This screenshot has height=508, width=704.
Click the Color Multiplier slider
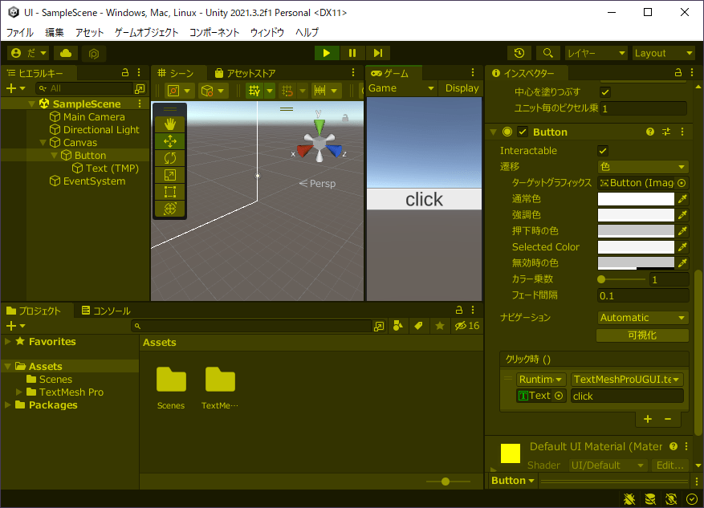click(622, 279)
